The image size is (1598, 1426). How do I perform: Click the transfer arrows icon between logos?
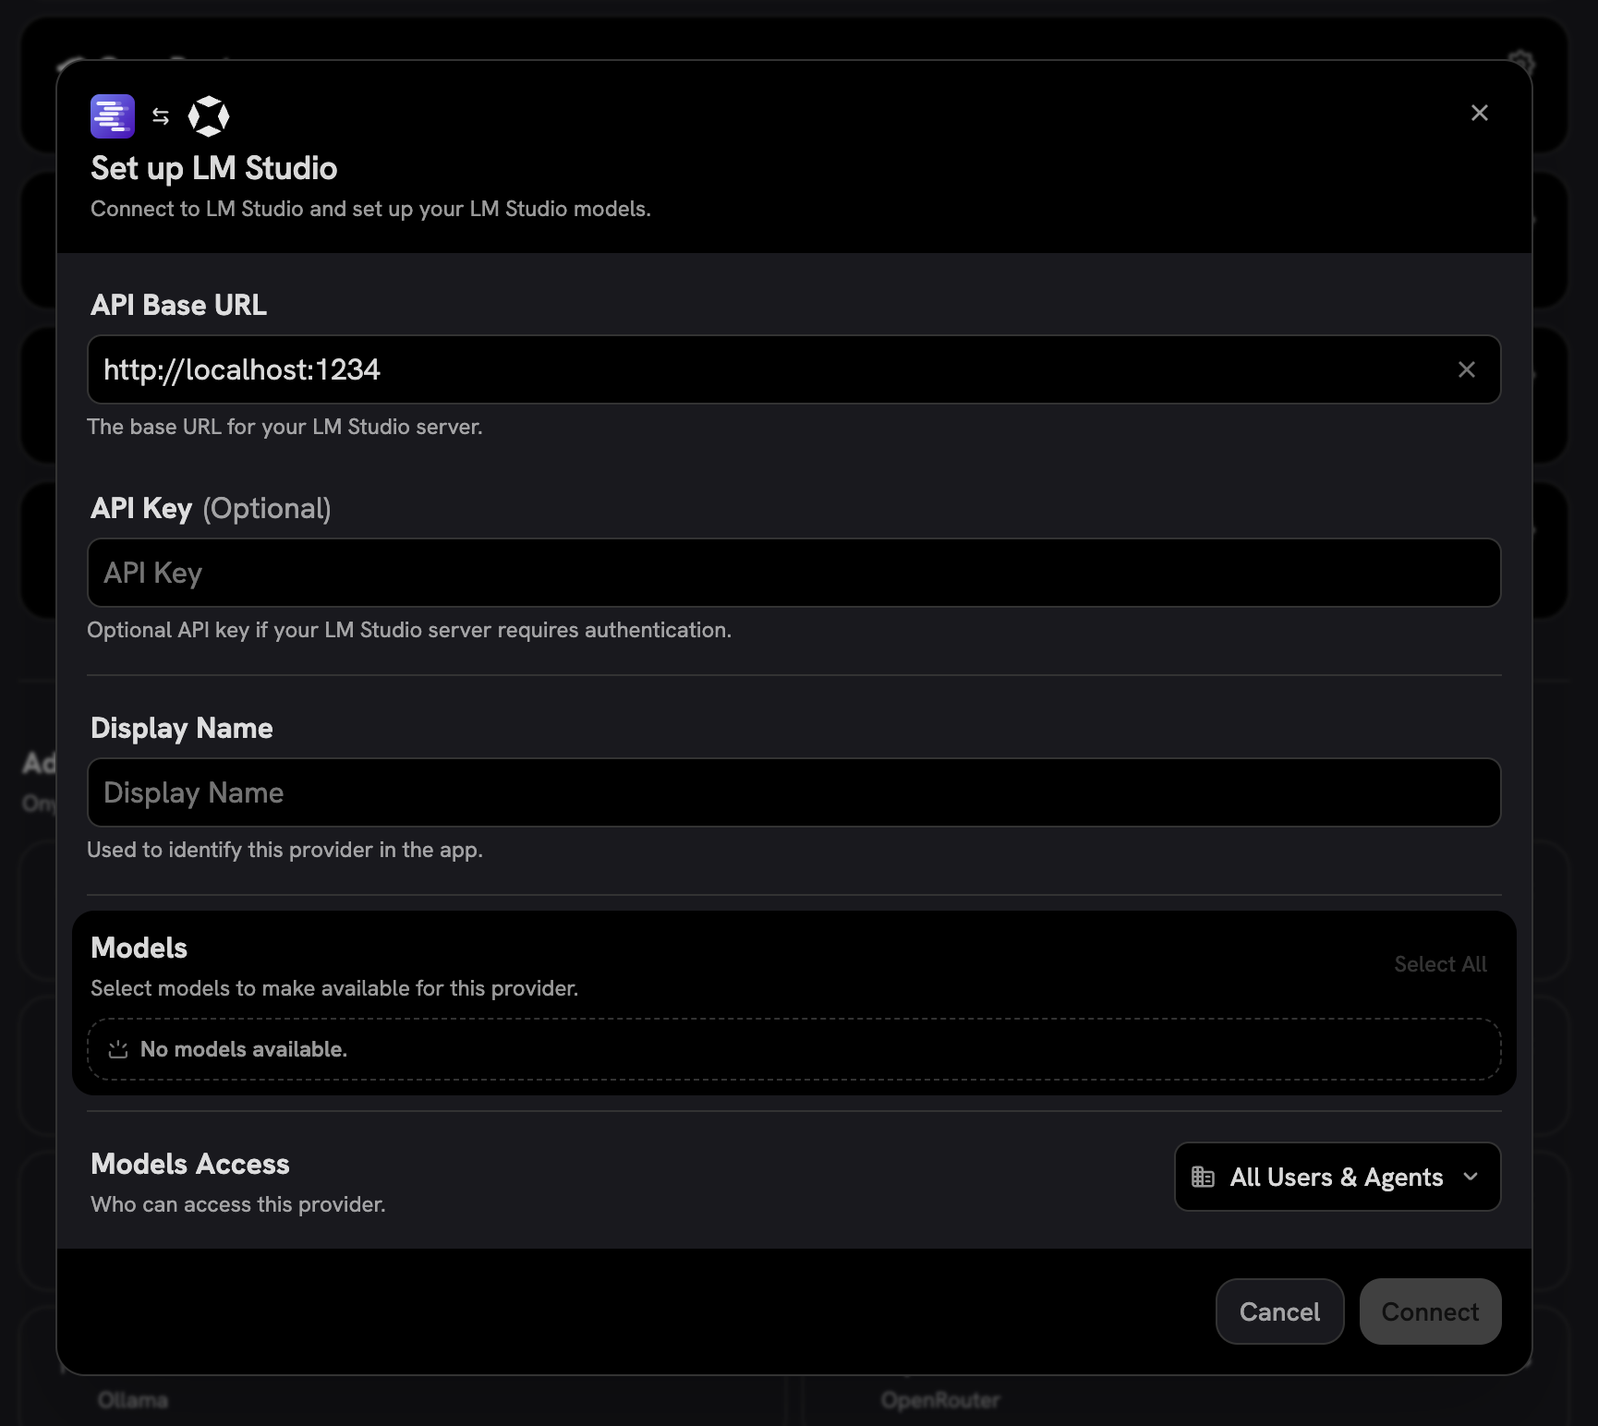pyautogui.click(x=161, y=115)
